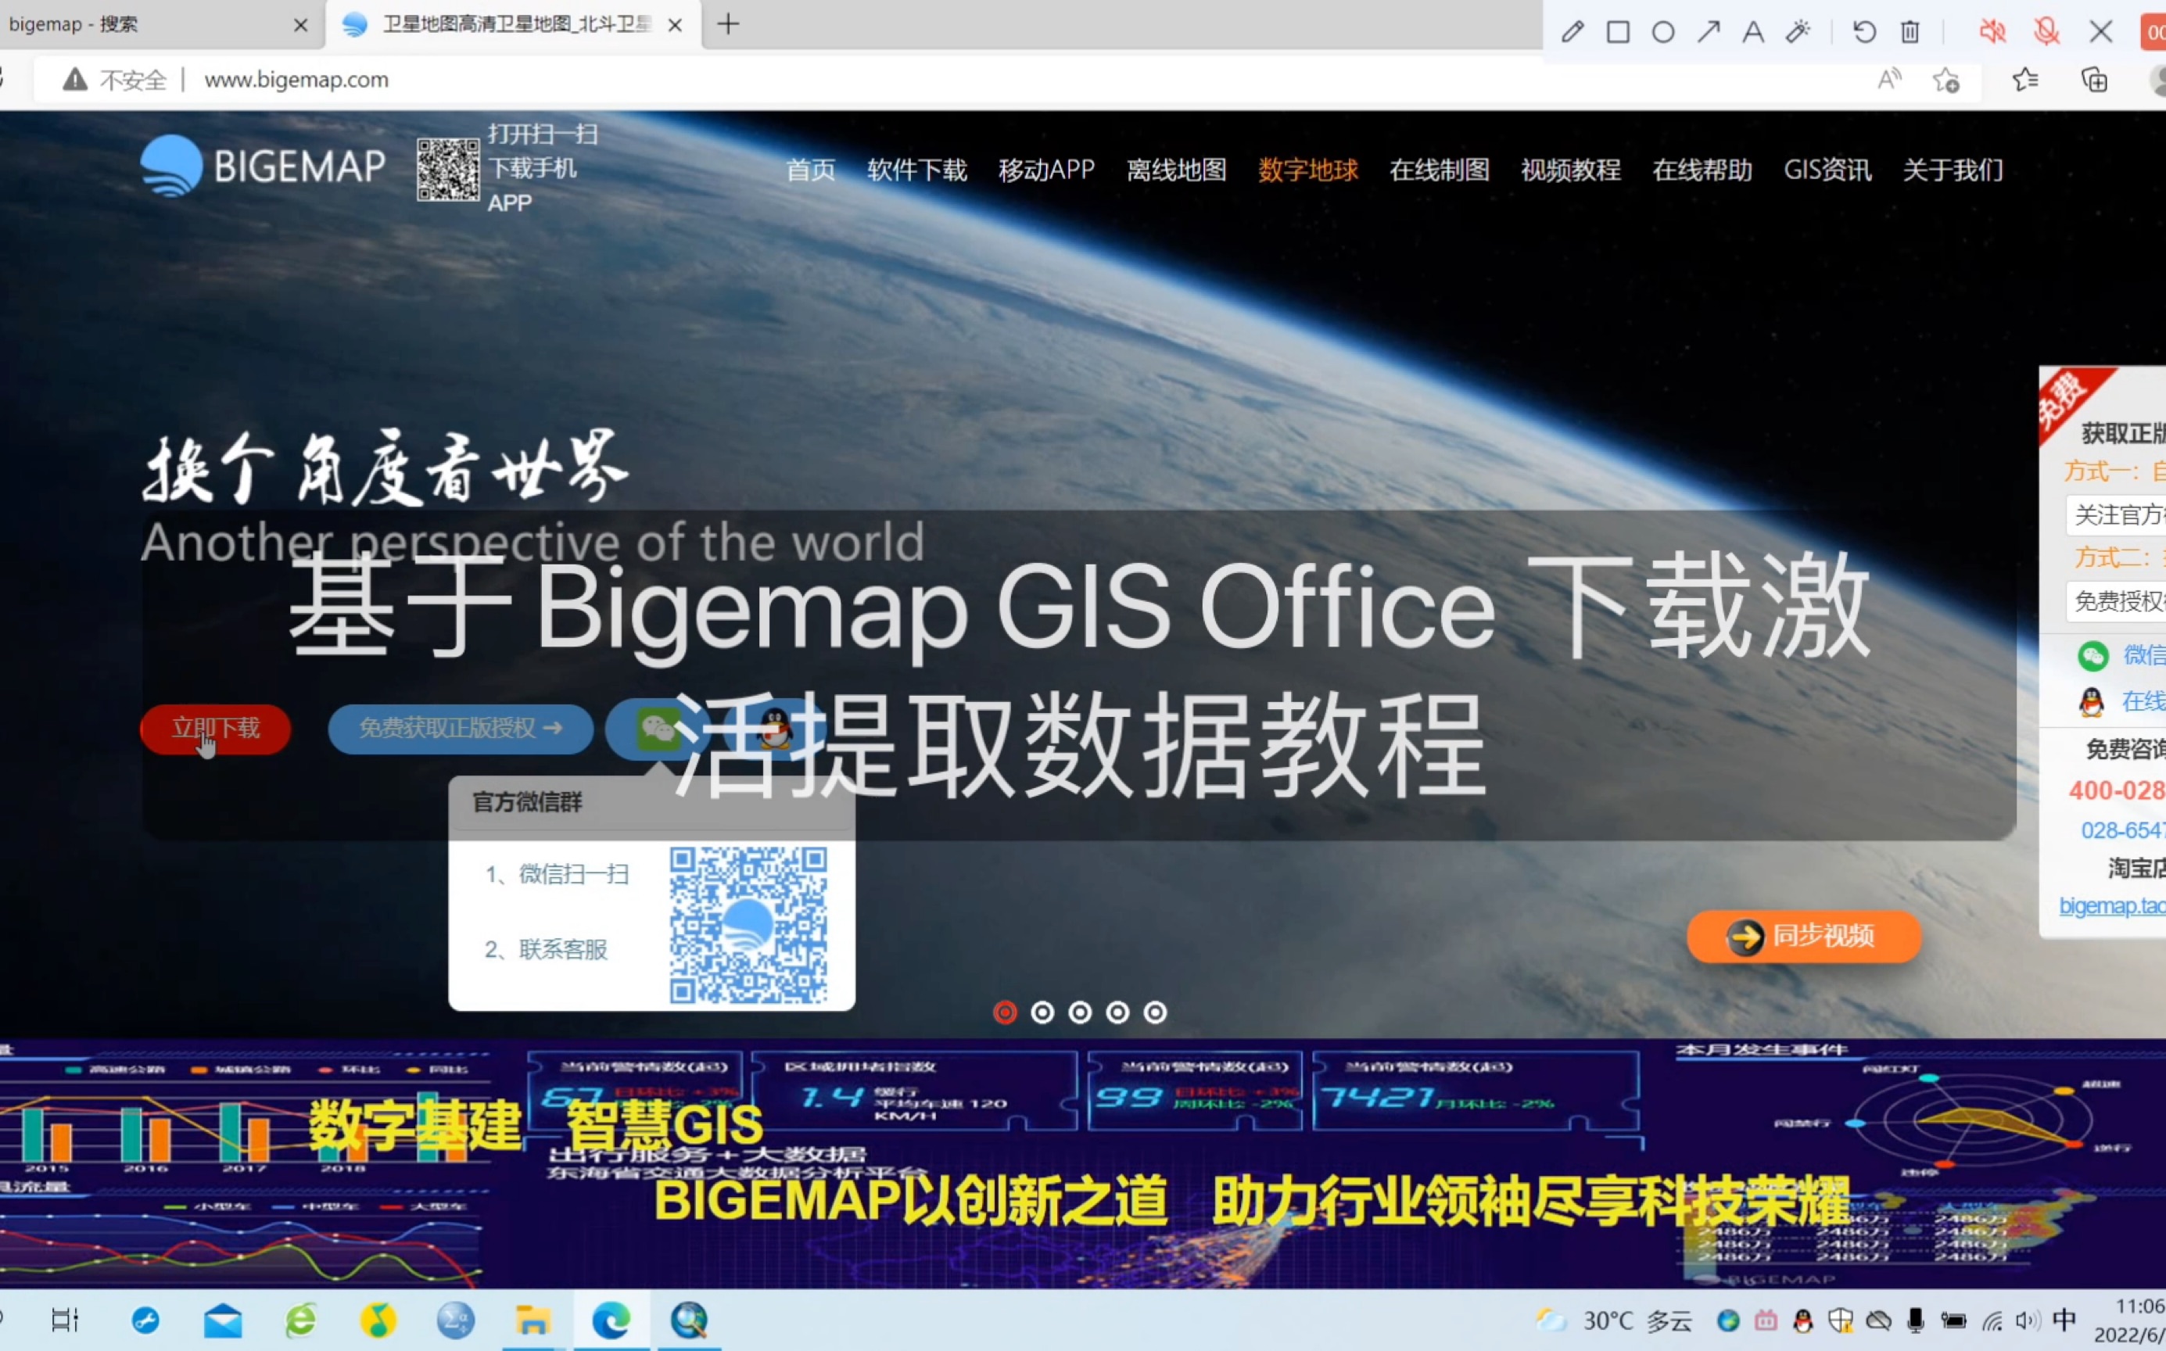Open the 关于我们 menu item
This screenshot has height=1351, width=2166.
pos(1953,170)
